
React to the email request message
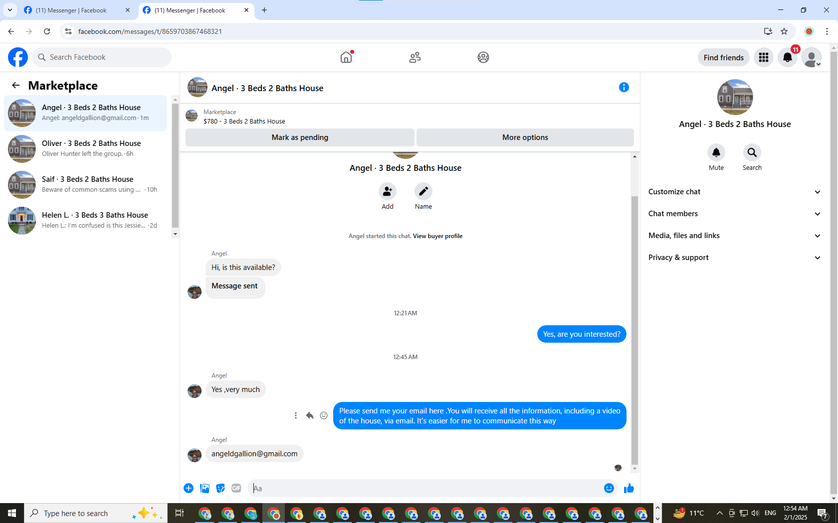click(x=324, y=415)
